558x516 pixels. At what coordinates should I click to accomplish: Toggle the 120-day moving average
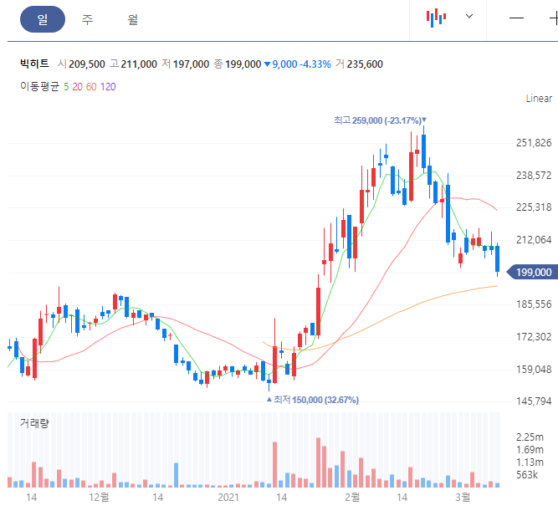point(108,87)
